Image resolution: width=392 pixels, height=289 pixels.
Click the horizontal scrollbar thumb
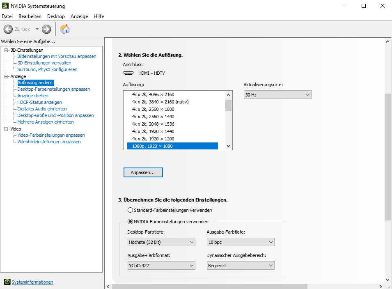209,287
